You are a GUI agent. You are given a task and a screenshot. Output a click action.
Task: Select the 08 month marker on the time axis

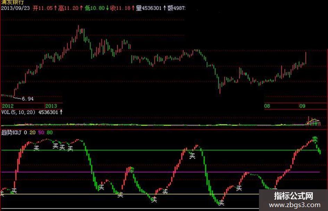(267, 106)
